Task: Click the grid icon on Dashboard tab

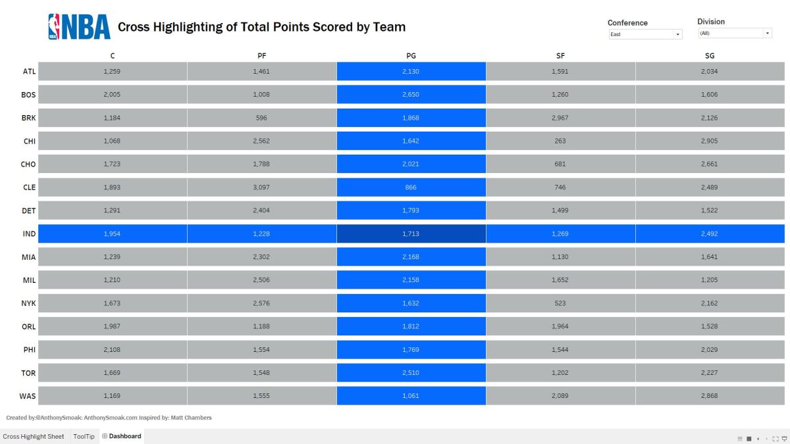Action: click(105, 436)
